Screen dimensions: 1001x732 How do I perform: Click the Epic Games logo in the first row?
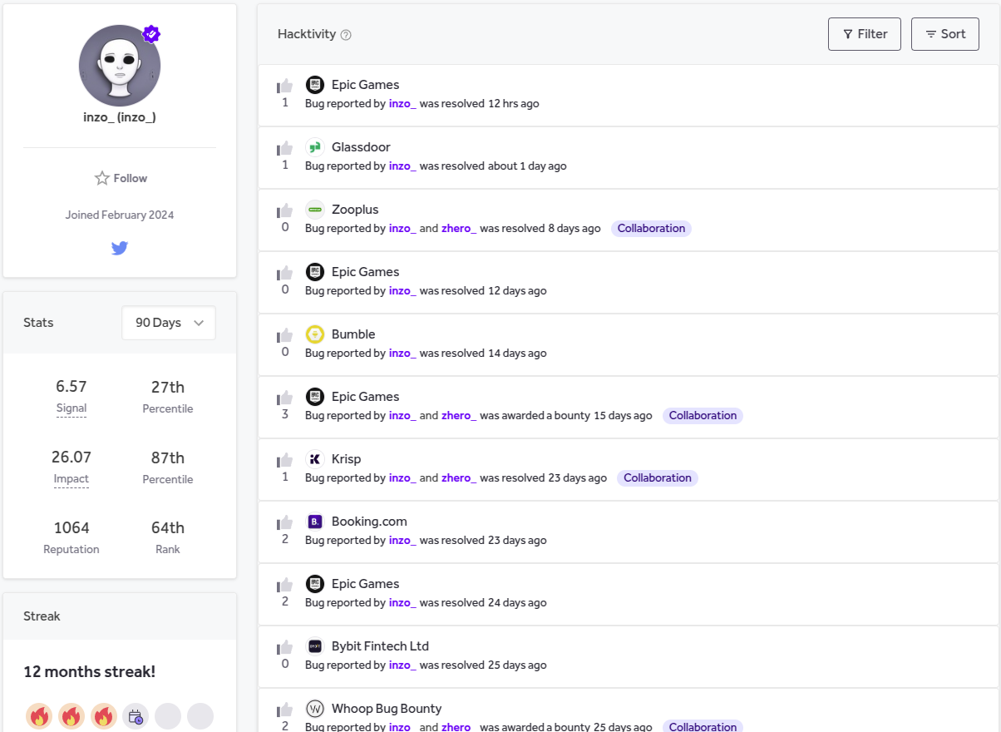click(x=314, y=85)
